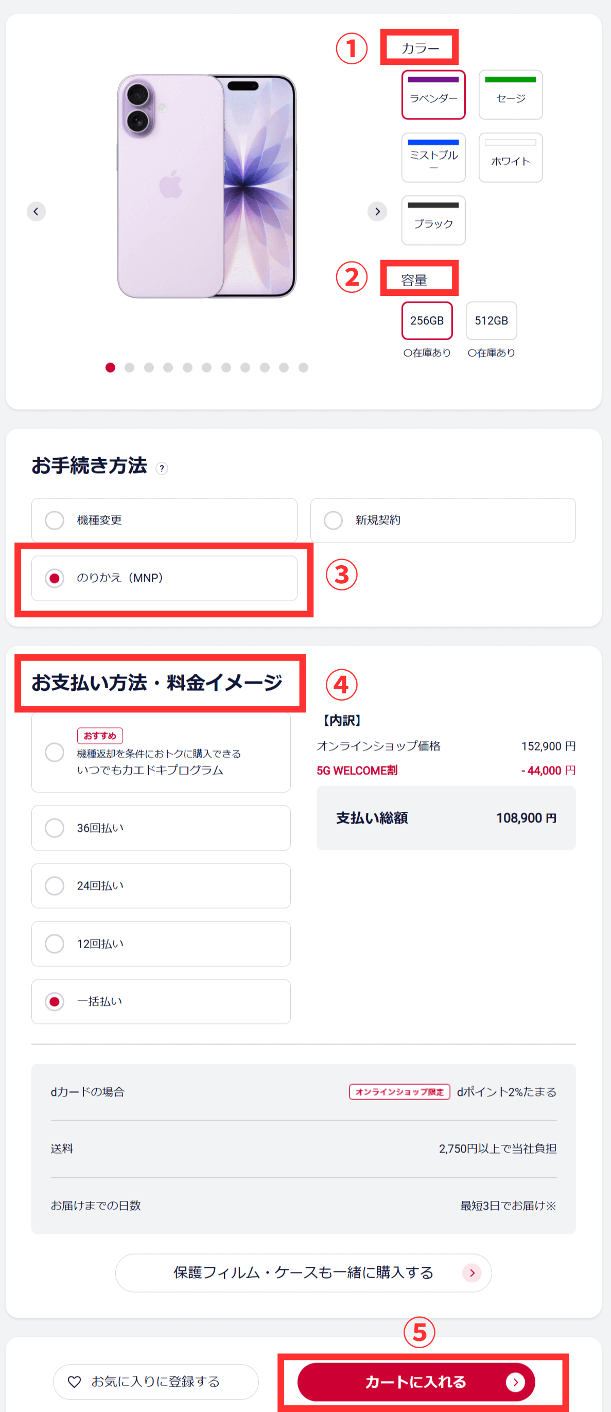
Task: Jump to the second carousel image dot
Action: click(x=129, y=368)
